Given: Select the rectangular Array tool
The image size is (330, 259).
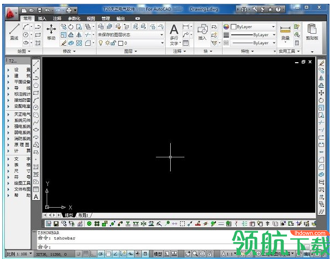Looking at the screenshot, I should coord(79,43).
